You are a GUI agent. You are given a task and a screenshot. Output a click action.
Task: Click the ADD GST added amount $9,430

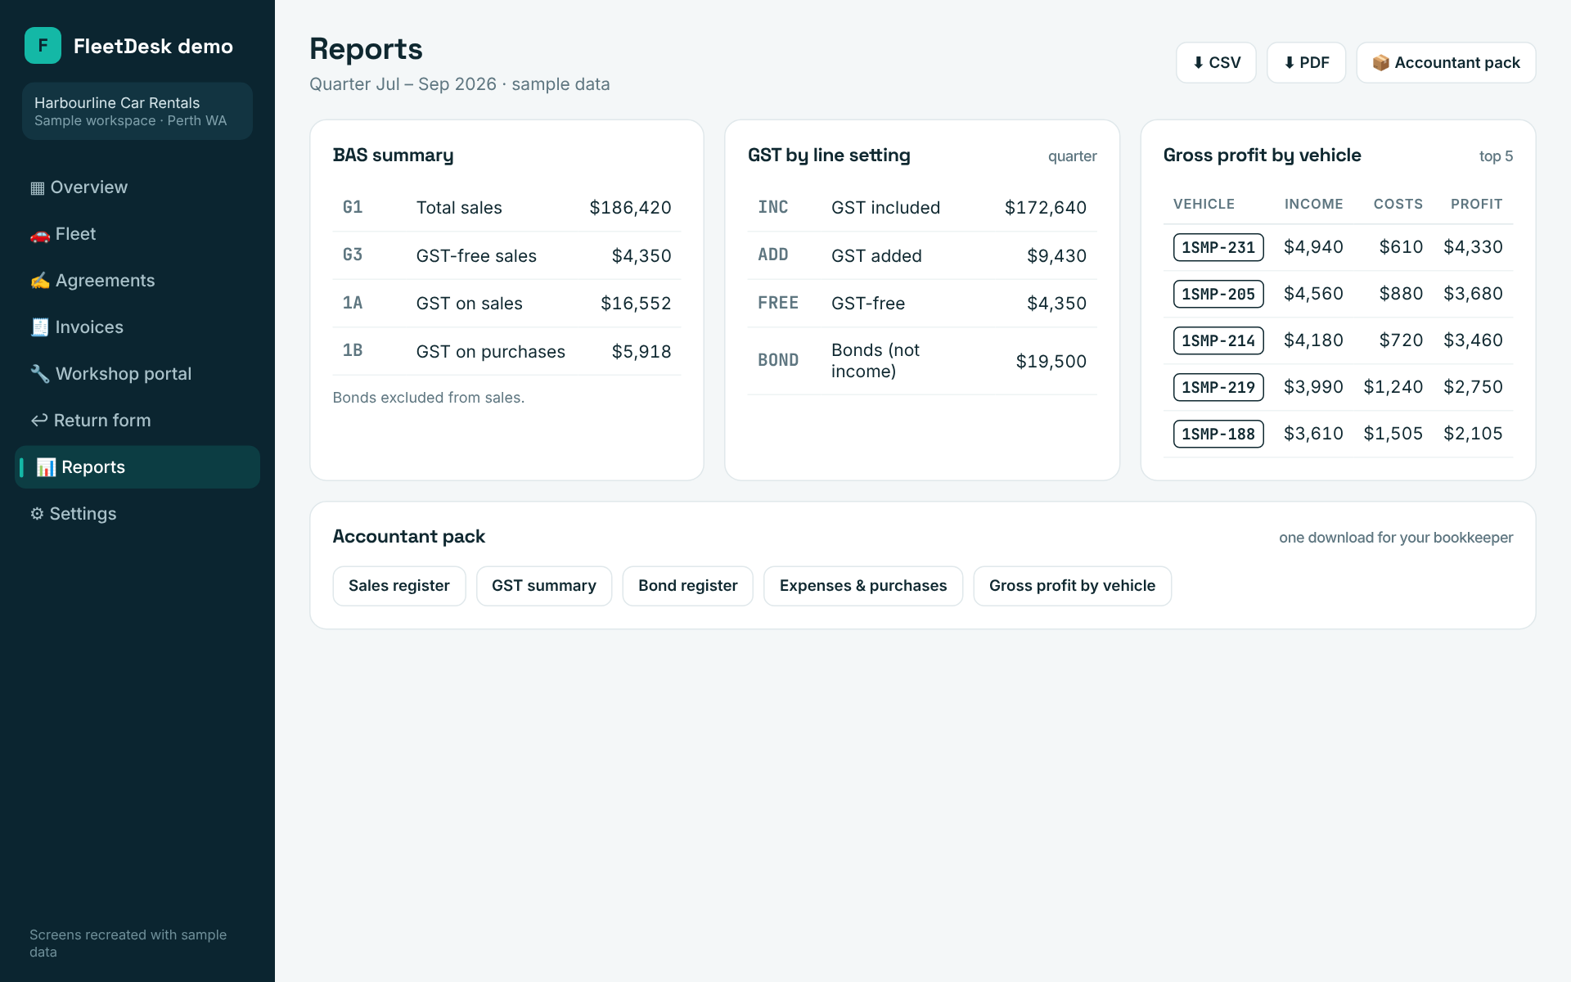point(1056,256)
